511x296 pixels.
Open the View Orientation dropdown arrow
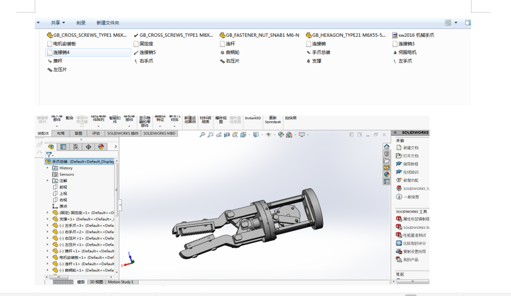pos(249,135)
